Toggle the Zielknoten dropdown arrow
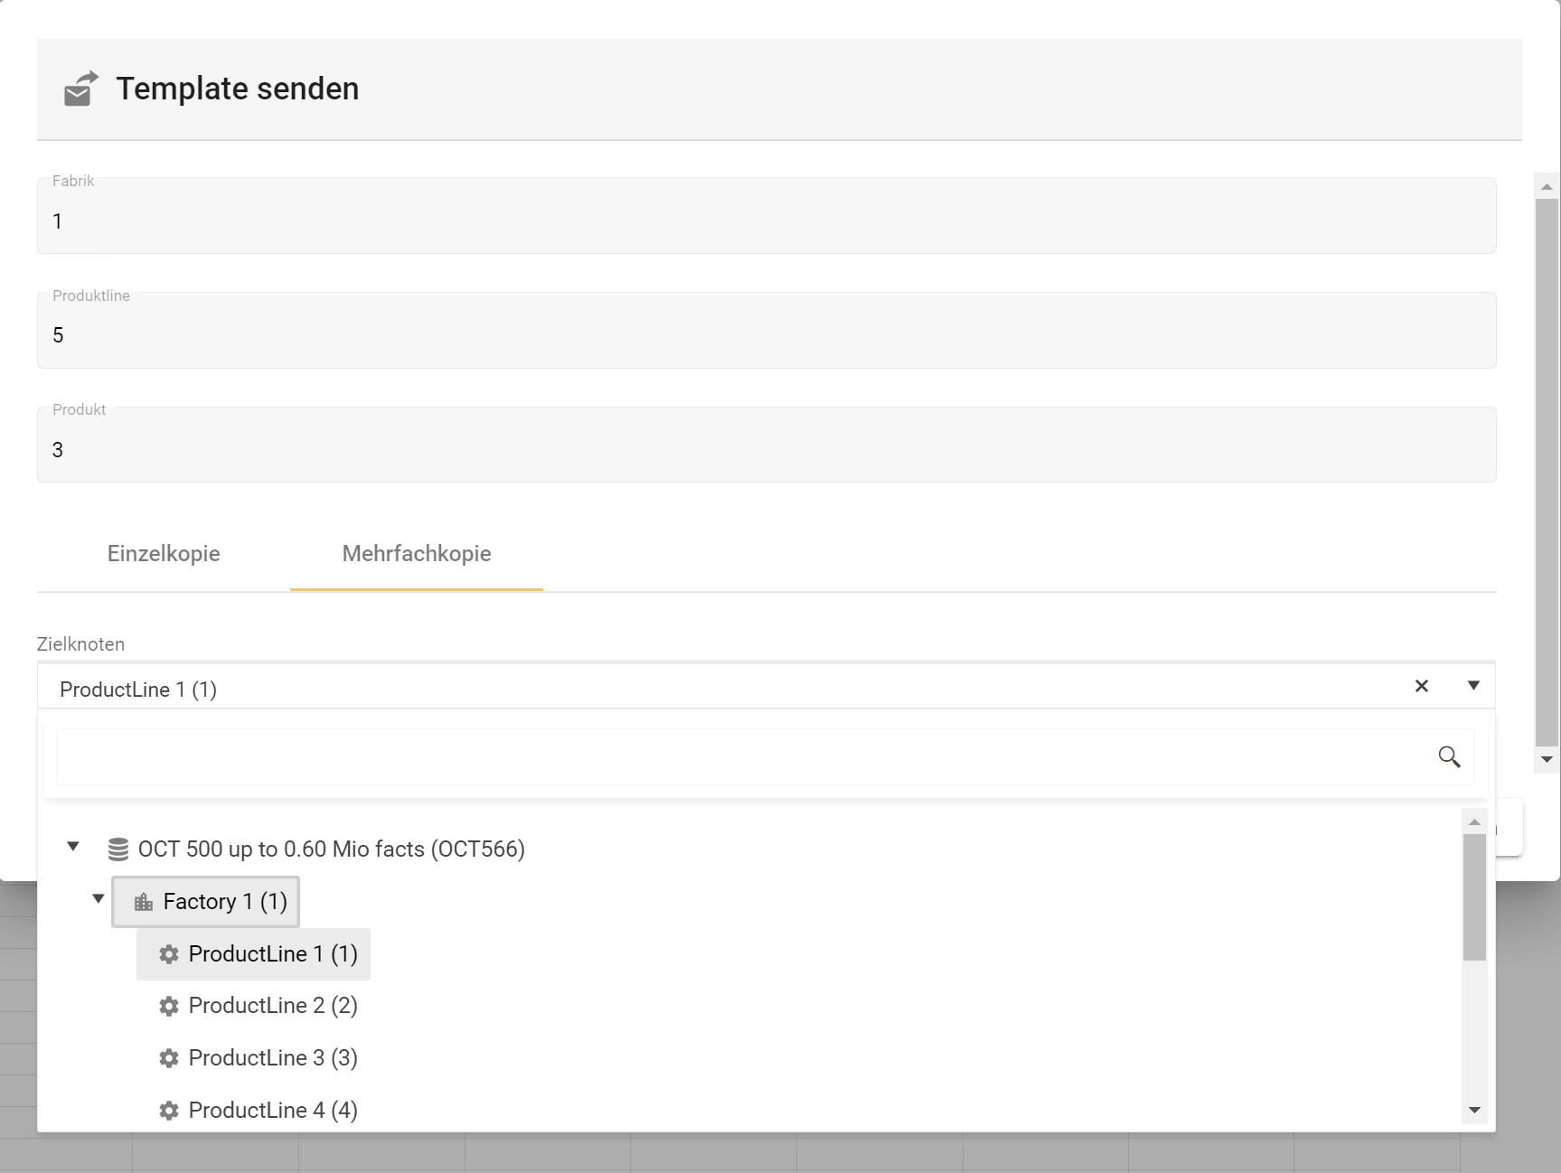Image resolution: width=1561 pixels, height=1173 pixels. click(1473, 686)
